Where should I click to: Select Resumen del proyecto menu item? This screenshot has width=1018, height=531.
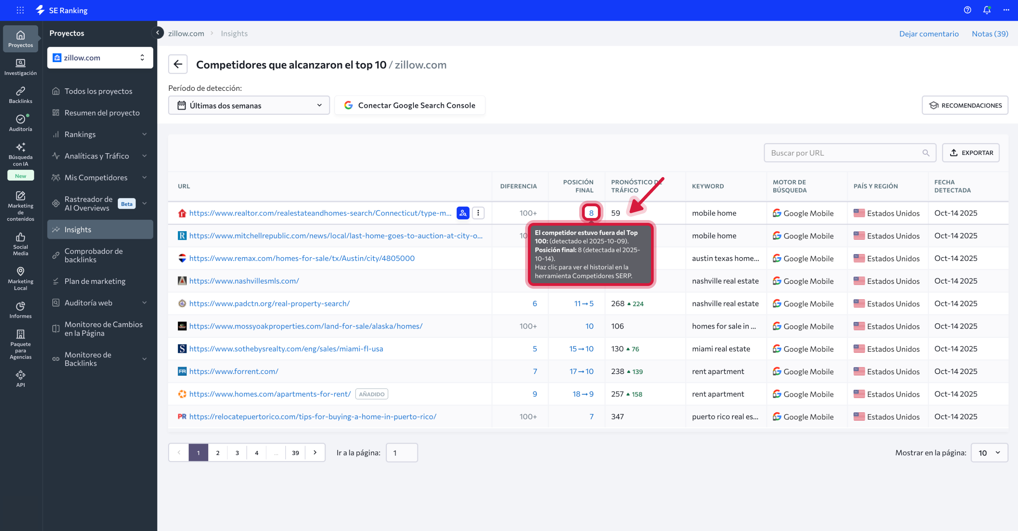click(102, 113)
